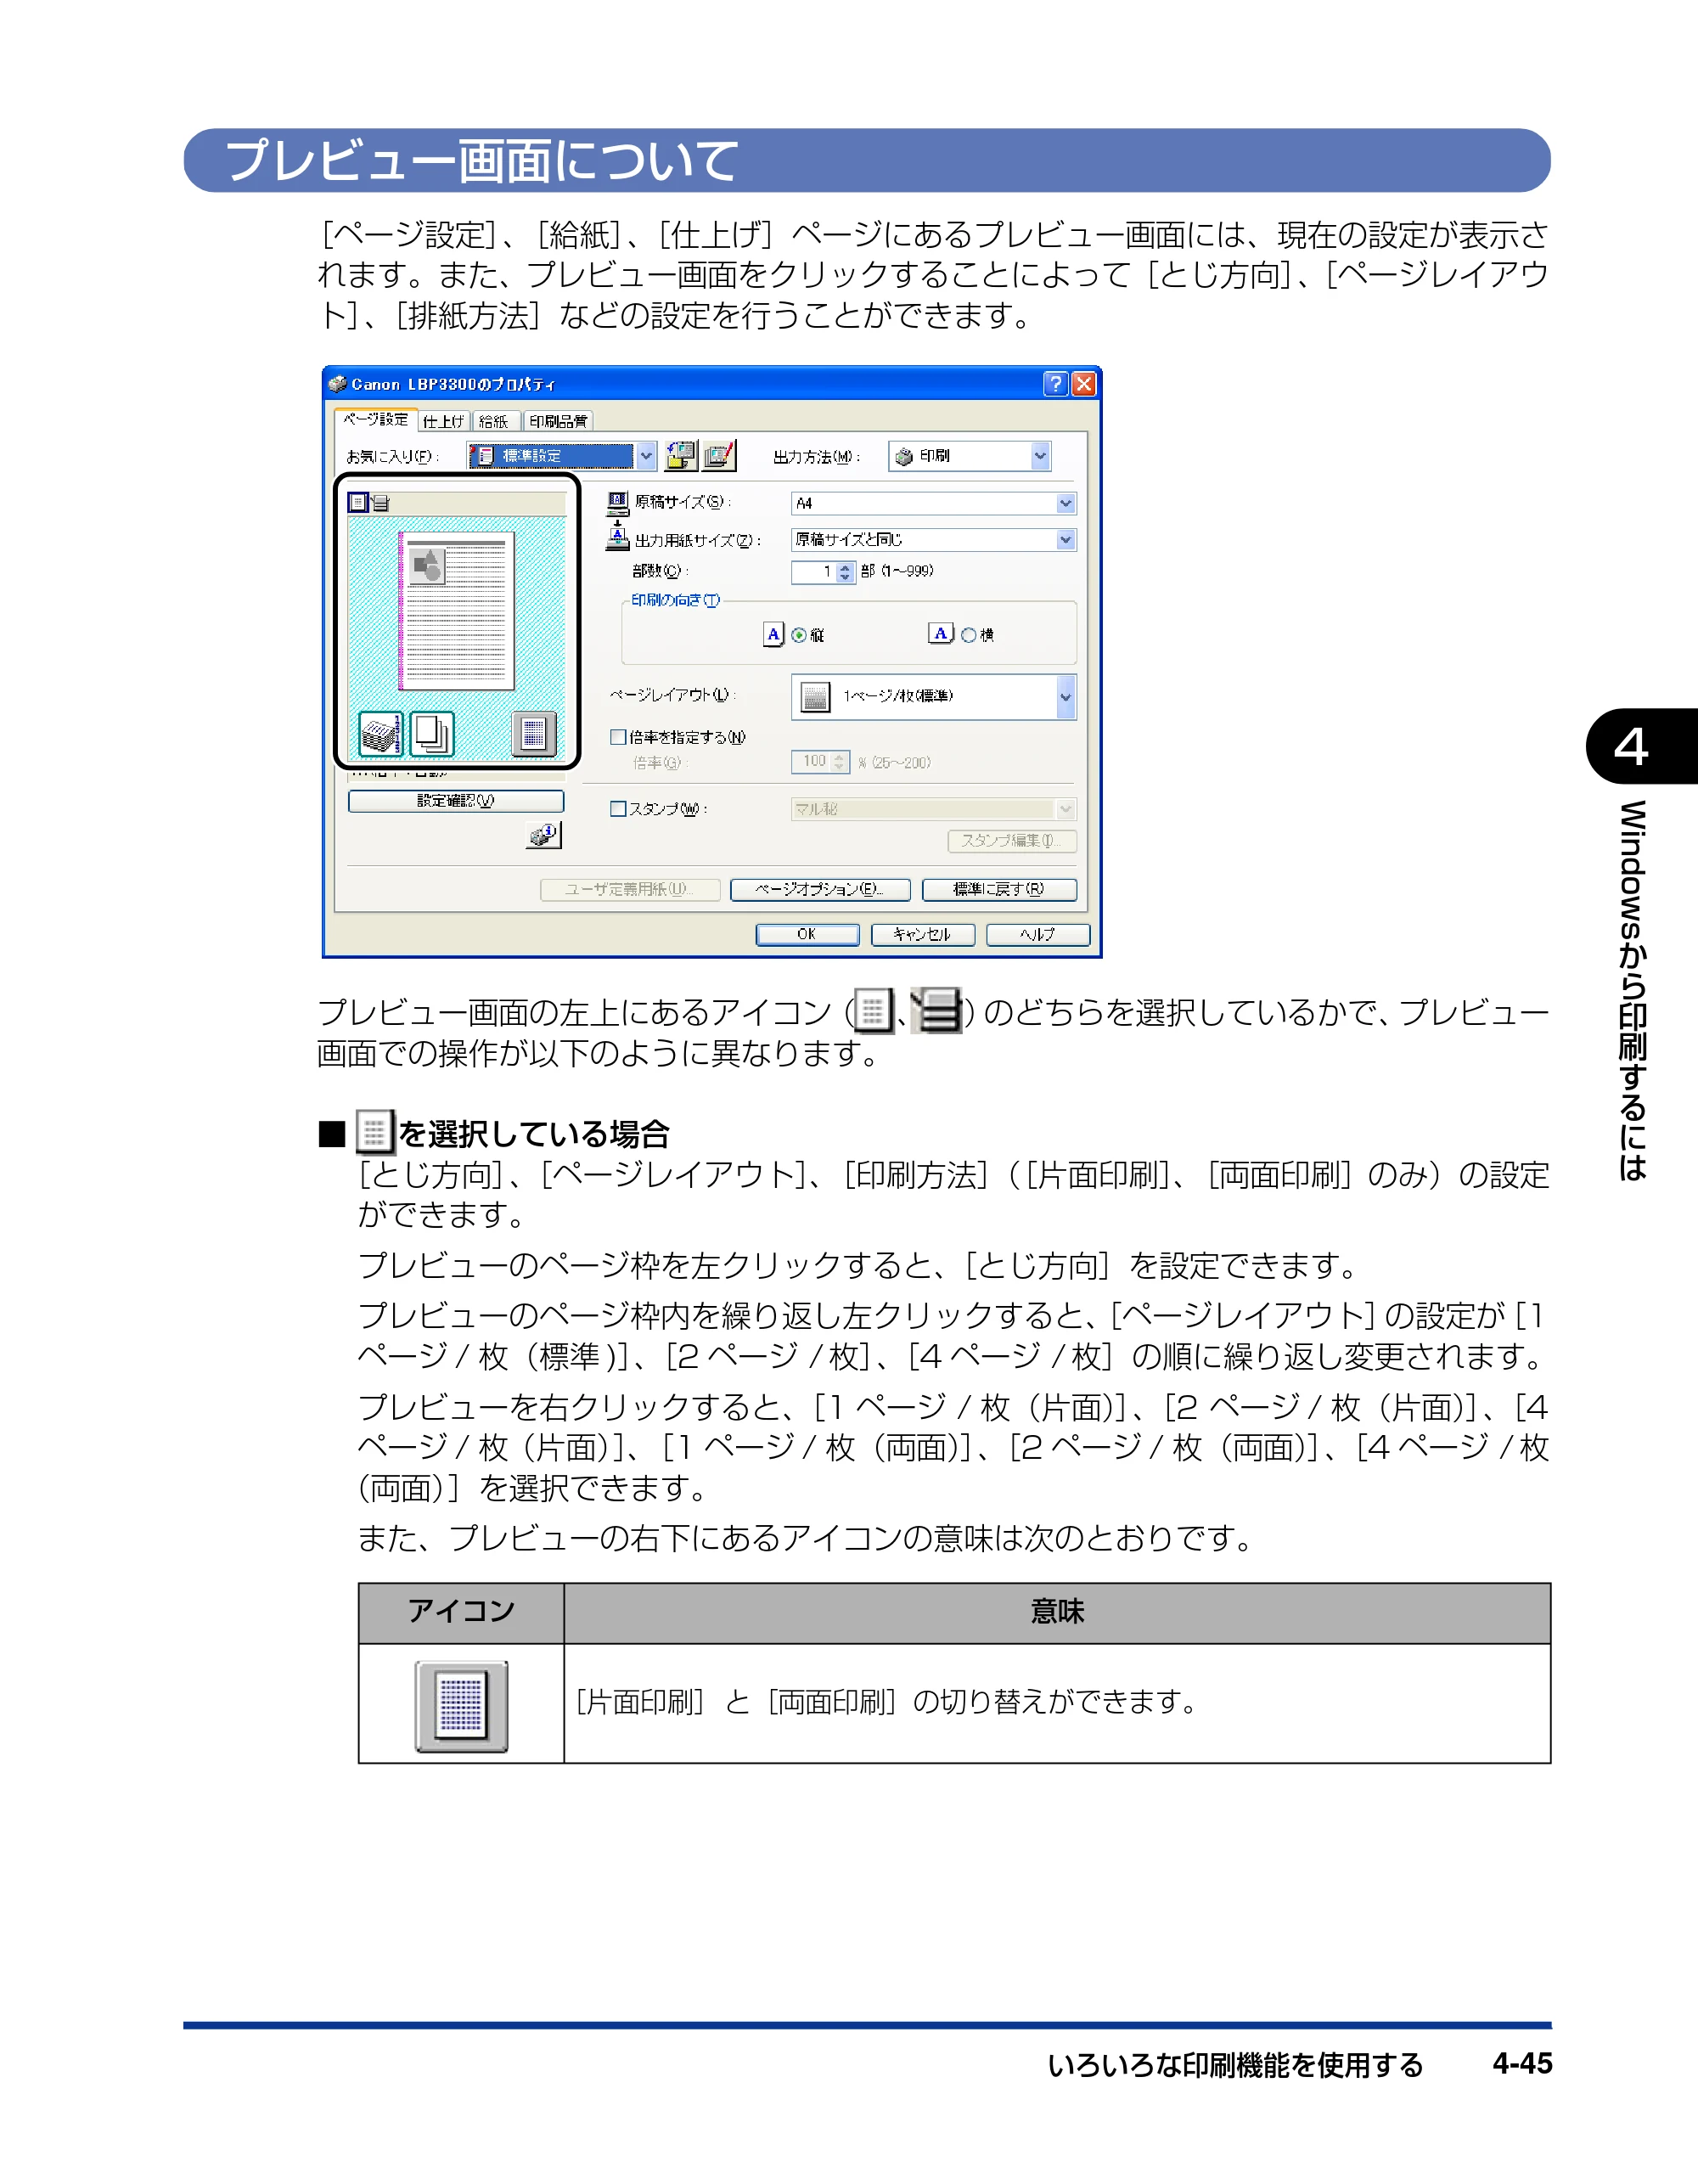Viewport: 1698px width, 2184px height.
Task: Tick the スタンプ checkbox
Action: point(618,808)
